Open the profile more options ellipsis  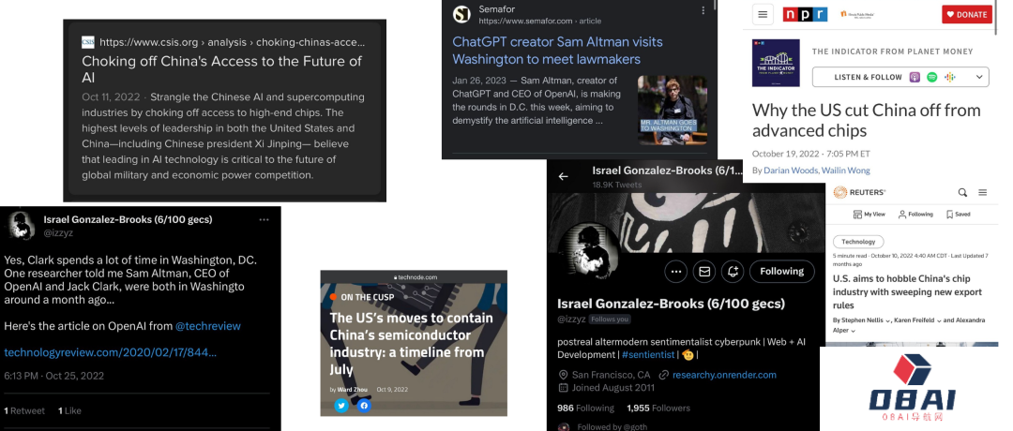click(675, 272)
